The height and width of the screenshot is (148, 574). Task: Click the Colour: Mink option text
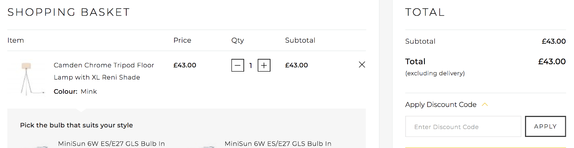tap(75, 91)
